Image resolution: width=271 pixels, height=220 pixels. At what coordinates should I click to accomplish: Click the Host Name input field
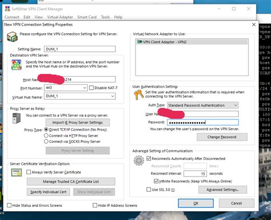[79, 79]
